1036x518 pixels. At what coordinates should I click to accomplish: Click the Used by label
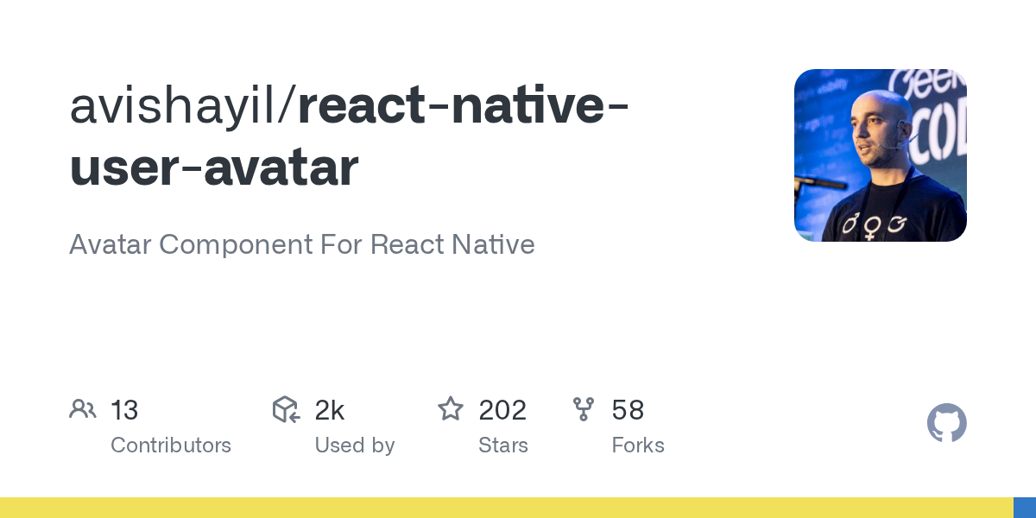pos(355,445)
